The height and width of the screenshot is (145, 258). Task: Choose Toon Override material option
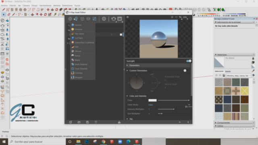(x=83, y=69)
